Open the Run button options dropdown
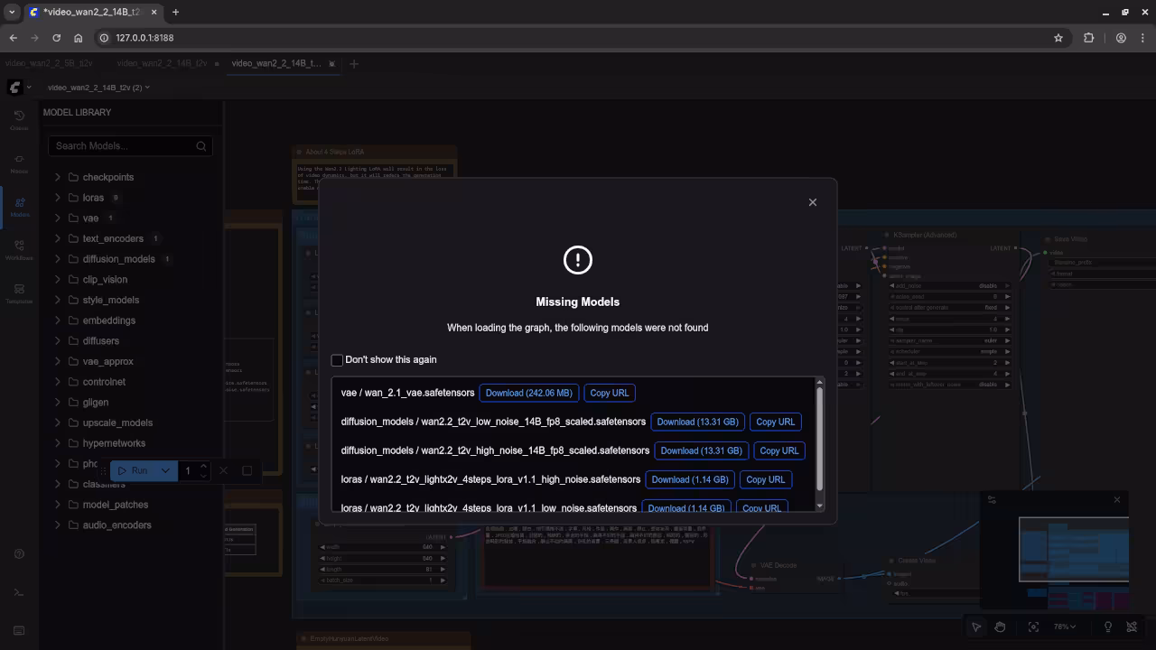1156x650 pixels. (165, 470)
